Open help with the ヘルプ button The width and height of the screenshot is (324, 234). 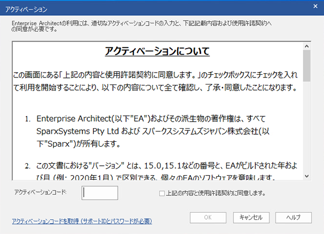(293, 218)
